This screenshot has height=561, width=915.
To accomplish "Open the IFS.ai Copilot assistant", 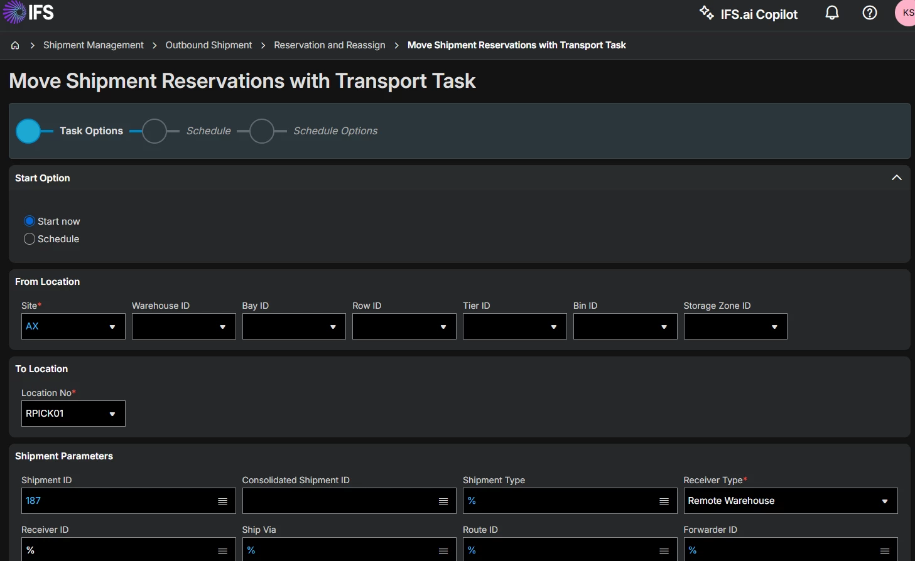I will point(749,14).
